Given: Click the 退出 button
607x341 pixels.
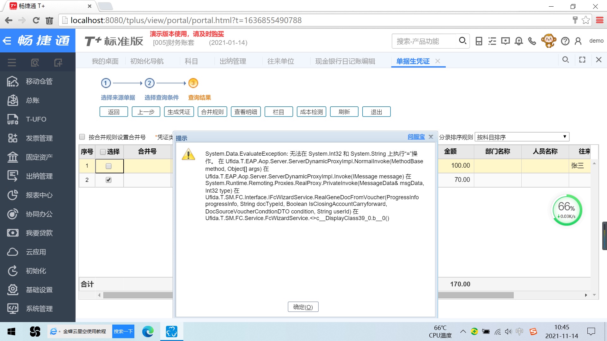Looking at the screenshot, I should tap(377, 112).
